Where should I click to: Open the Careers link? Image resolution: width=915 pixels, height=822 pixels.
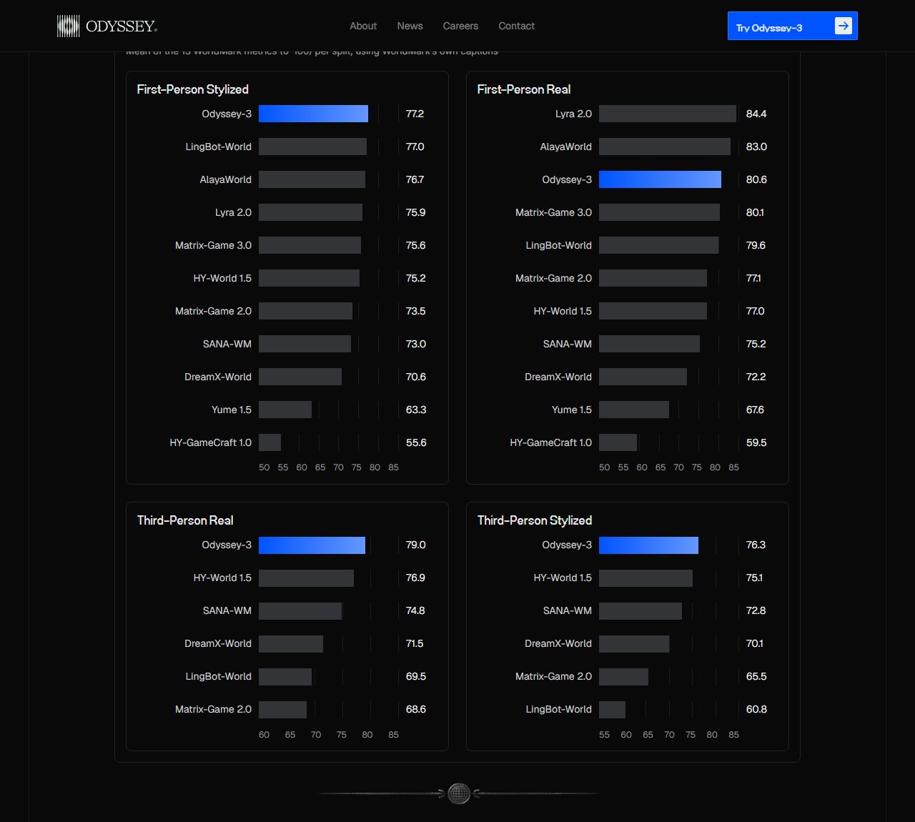click(x=460, y=26)
